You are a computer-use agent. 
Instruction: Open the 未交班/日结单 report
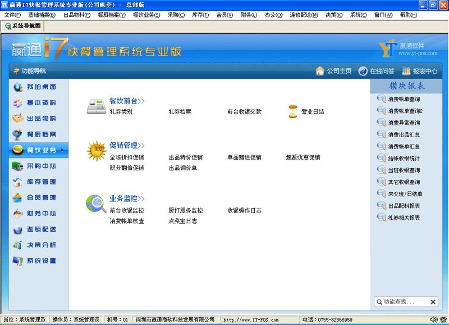click(405, 194)
